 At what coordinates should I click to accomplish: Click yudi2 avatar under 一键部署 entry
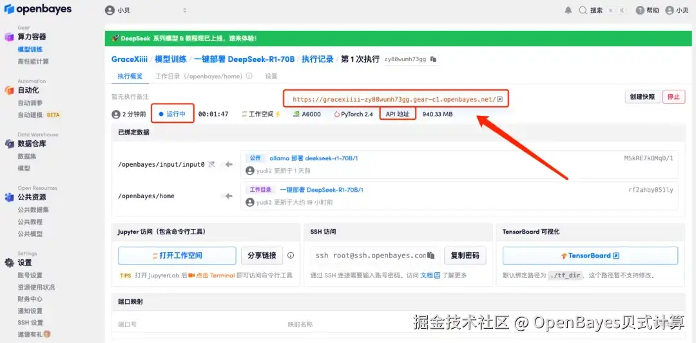click(250, 202)
